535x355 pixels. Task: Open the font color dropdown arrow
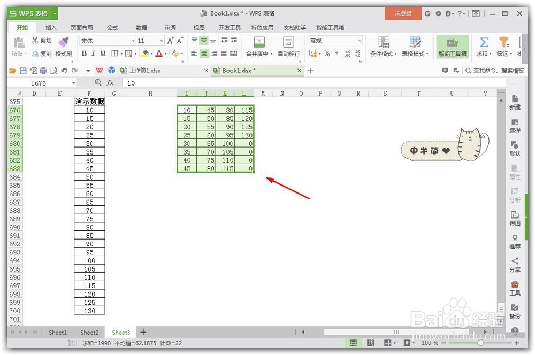(x=166, y=53)
